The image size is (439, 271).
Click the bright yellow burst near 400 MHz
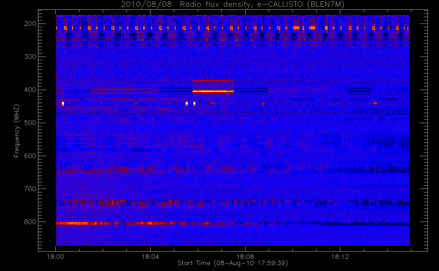coord(213,92)
